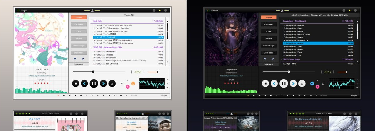Stop playback in the Absorv player window
Image resolution: width=375 pixels, height=131 pixels.
(265, 83)
